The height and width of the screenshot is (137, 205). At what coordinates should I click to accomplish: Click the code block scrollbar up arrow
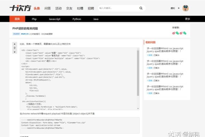pyautogui.click(x=138, y=49)
